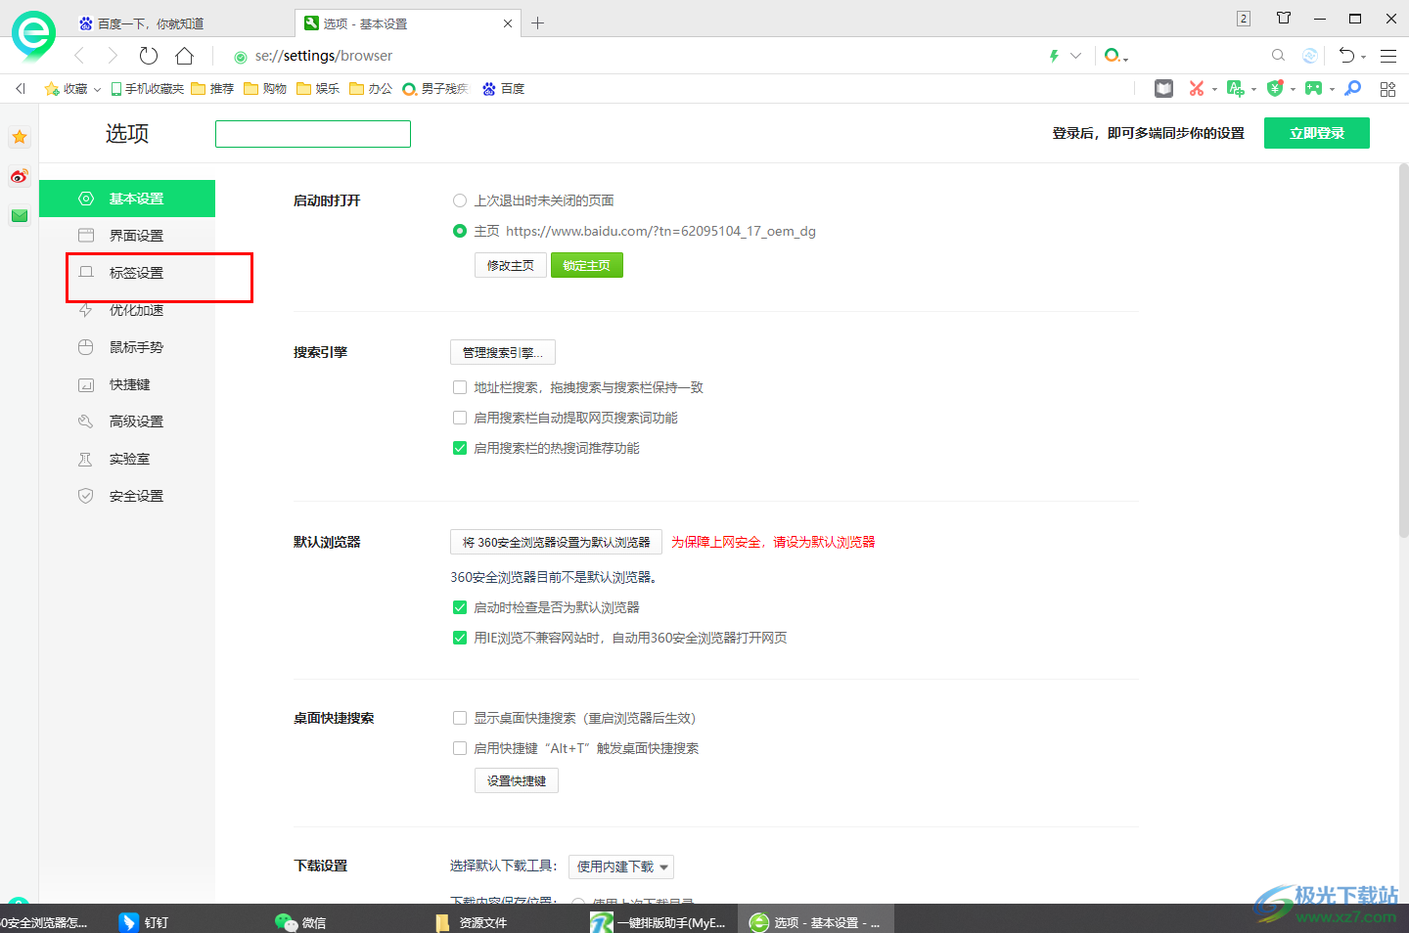Open the extensions grid icon
The image size is (1409, 933).
(1387, 89)
